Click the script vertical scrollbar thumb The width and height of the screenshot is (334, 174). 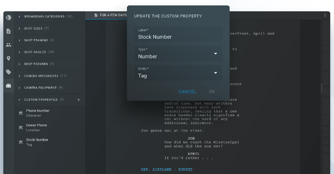click(321, 88)
